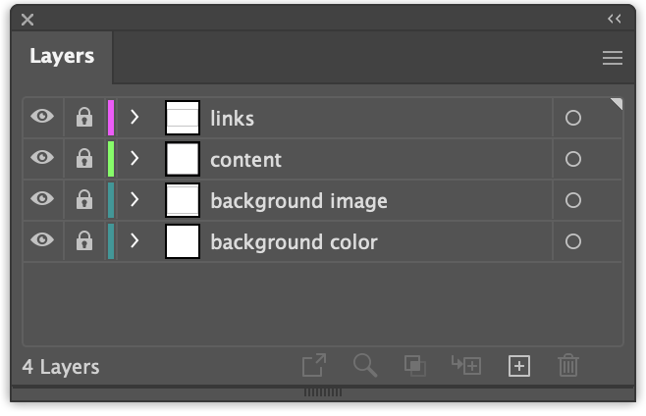Click the links layer magenta color bar
Screen dimensions: 646x416
(x=111, y=118)
